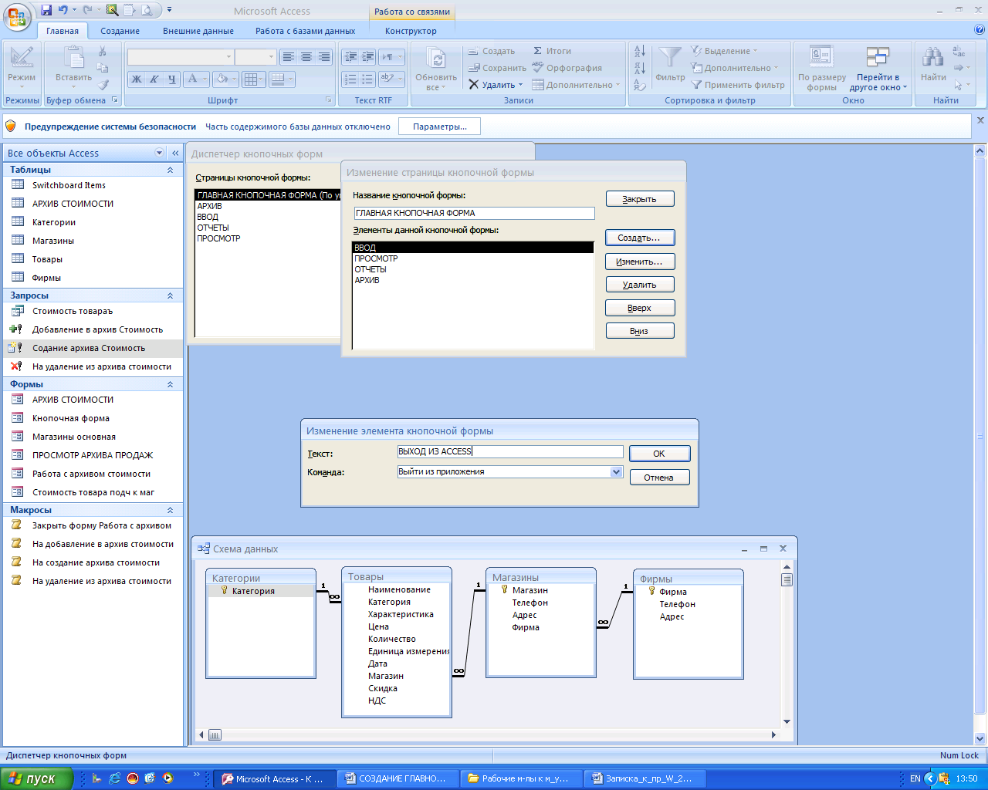The height and width of the screenshot is (790, 988).
Task: Select query На удаление из архива стоимости
Action: click(93, 366)
